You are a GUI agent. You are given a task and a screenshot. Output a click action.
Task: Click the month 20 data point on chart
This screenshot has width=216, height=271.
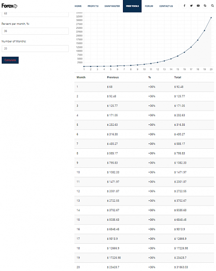[x=211, y=18]
